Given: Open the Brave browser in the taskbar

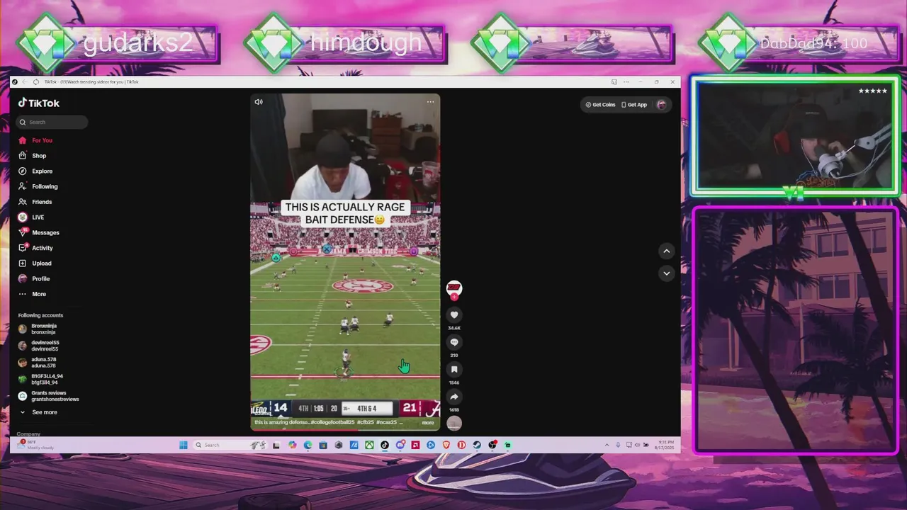Looking at the screenshot, I should pos(446,445).
